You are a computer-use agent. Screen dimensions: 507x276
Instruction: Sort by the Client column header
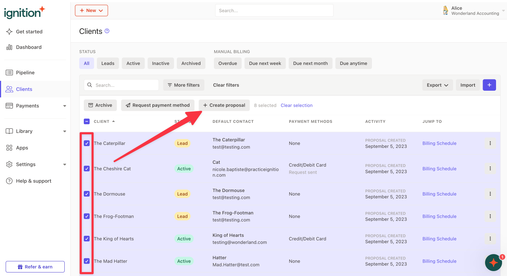point(102,121)
